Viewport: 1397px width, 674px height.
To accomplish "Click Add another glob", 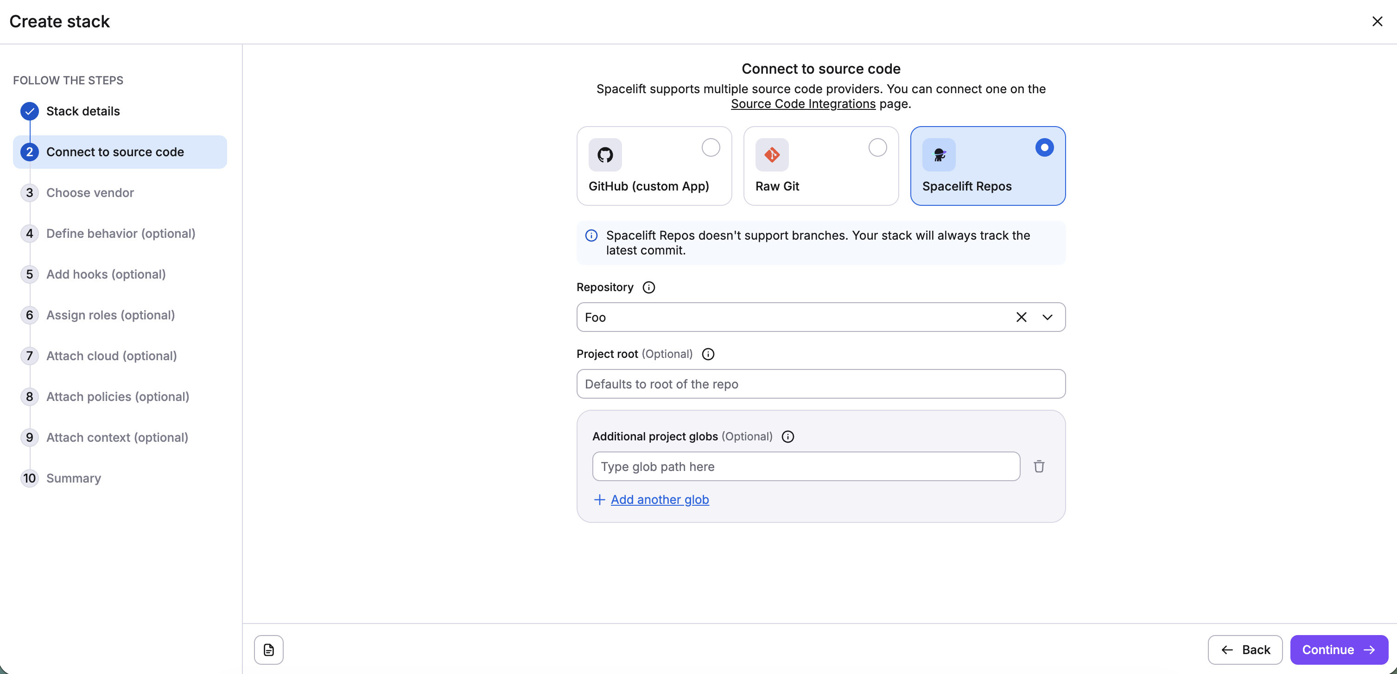I will pos(660,499).
